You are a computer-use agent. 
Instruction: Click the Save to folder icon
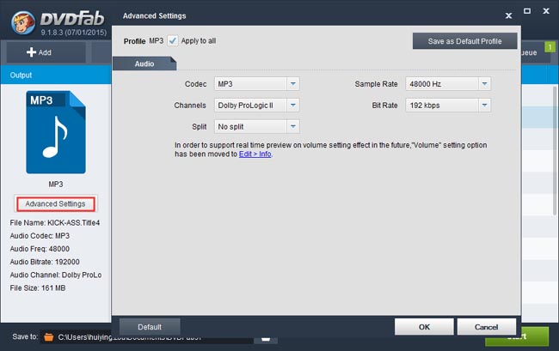click(49, 336)
